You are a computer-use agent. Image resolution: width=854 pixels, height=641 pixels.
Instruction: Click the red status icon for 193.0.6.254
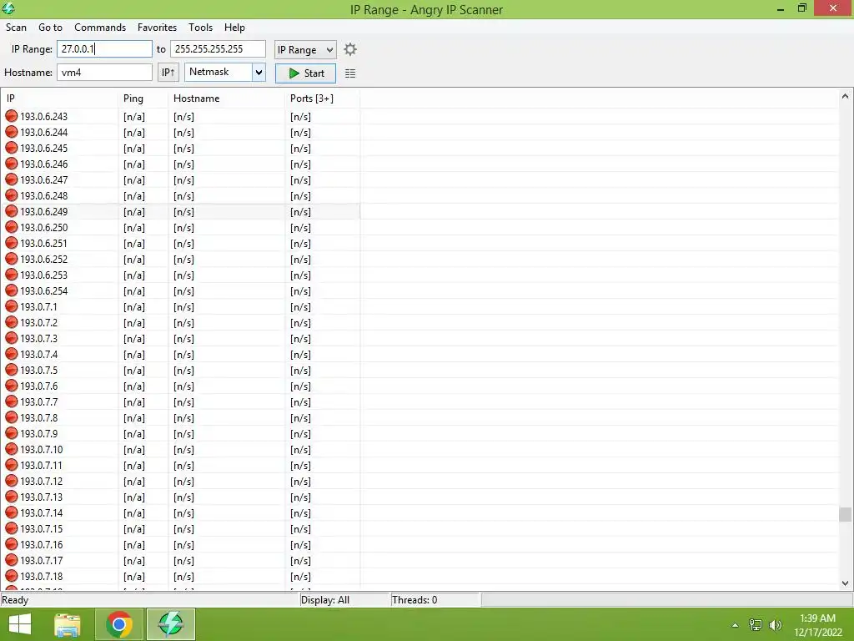(x=12, y=290)
